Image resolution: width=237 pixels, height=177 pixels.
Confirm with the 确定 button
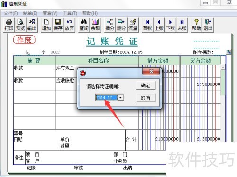click(146, 85)
